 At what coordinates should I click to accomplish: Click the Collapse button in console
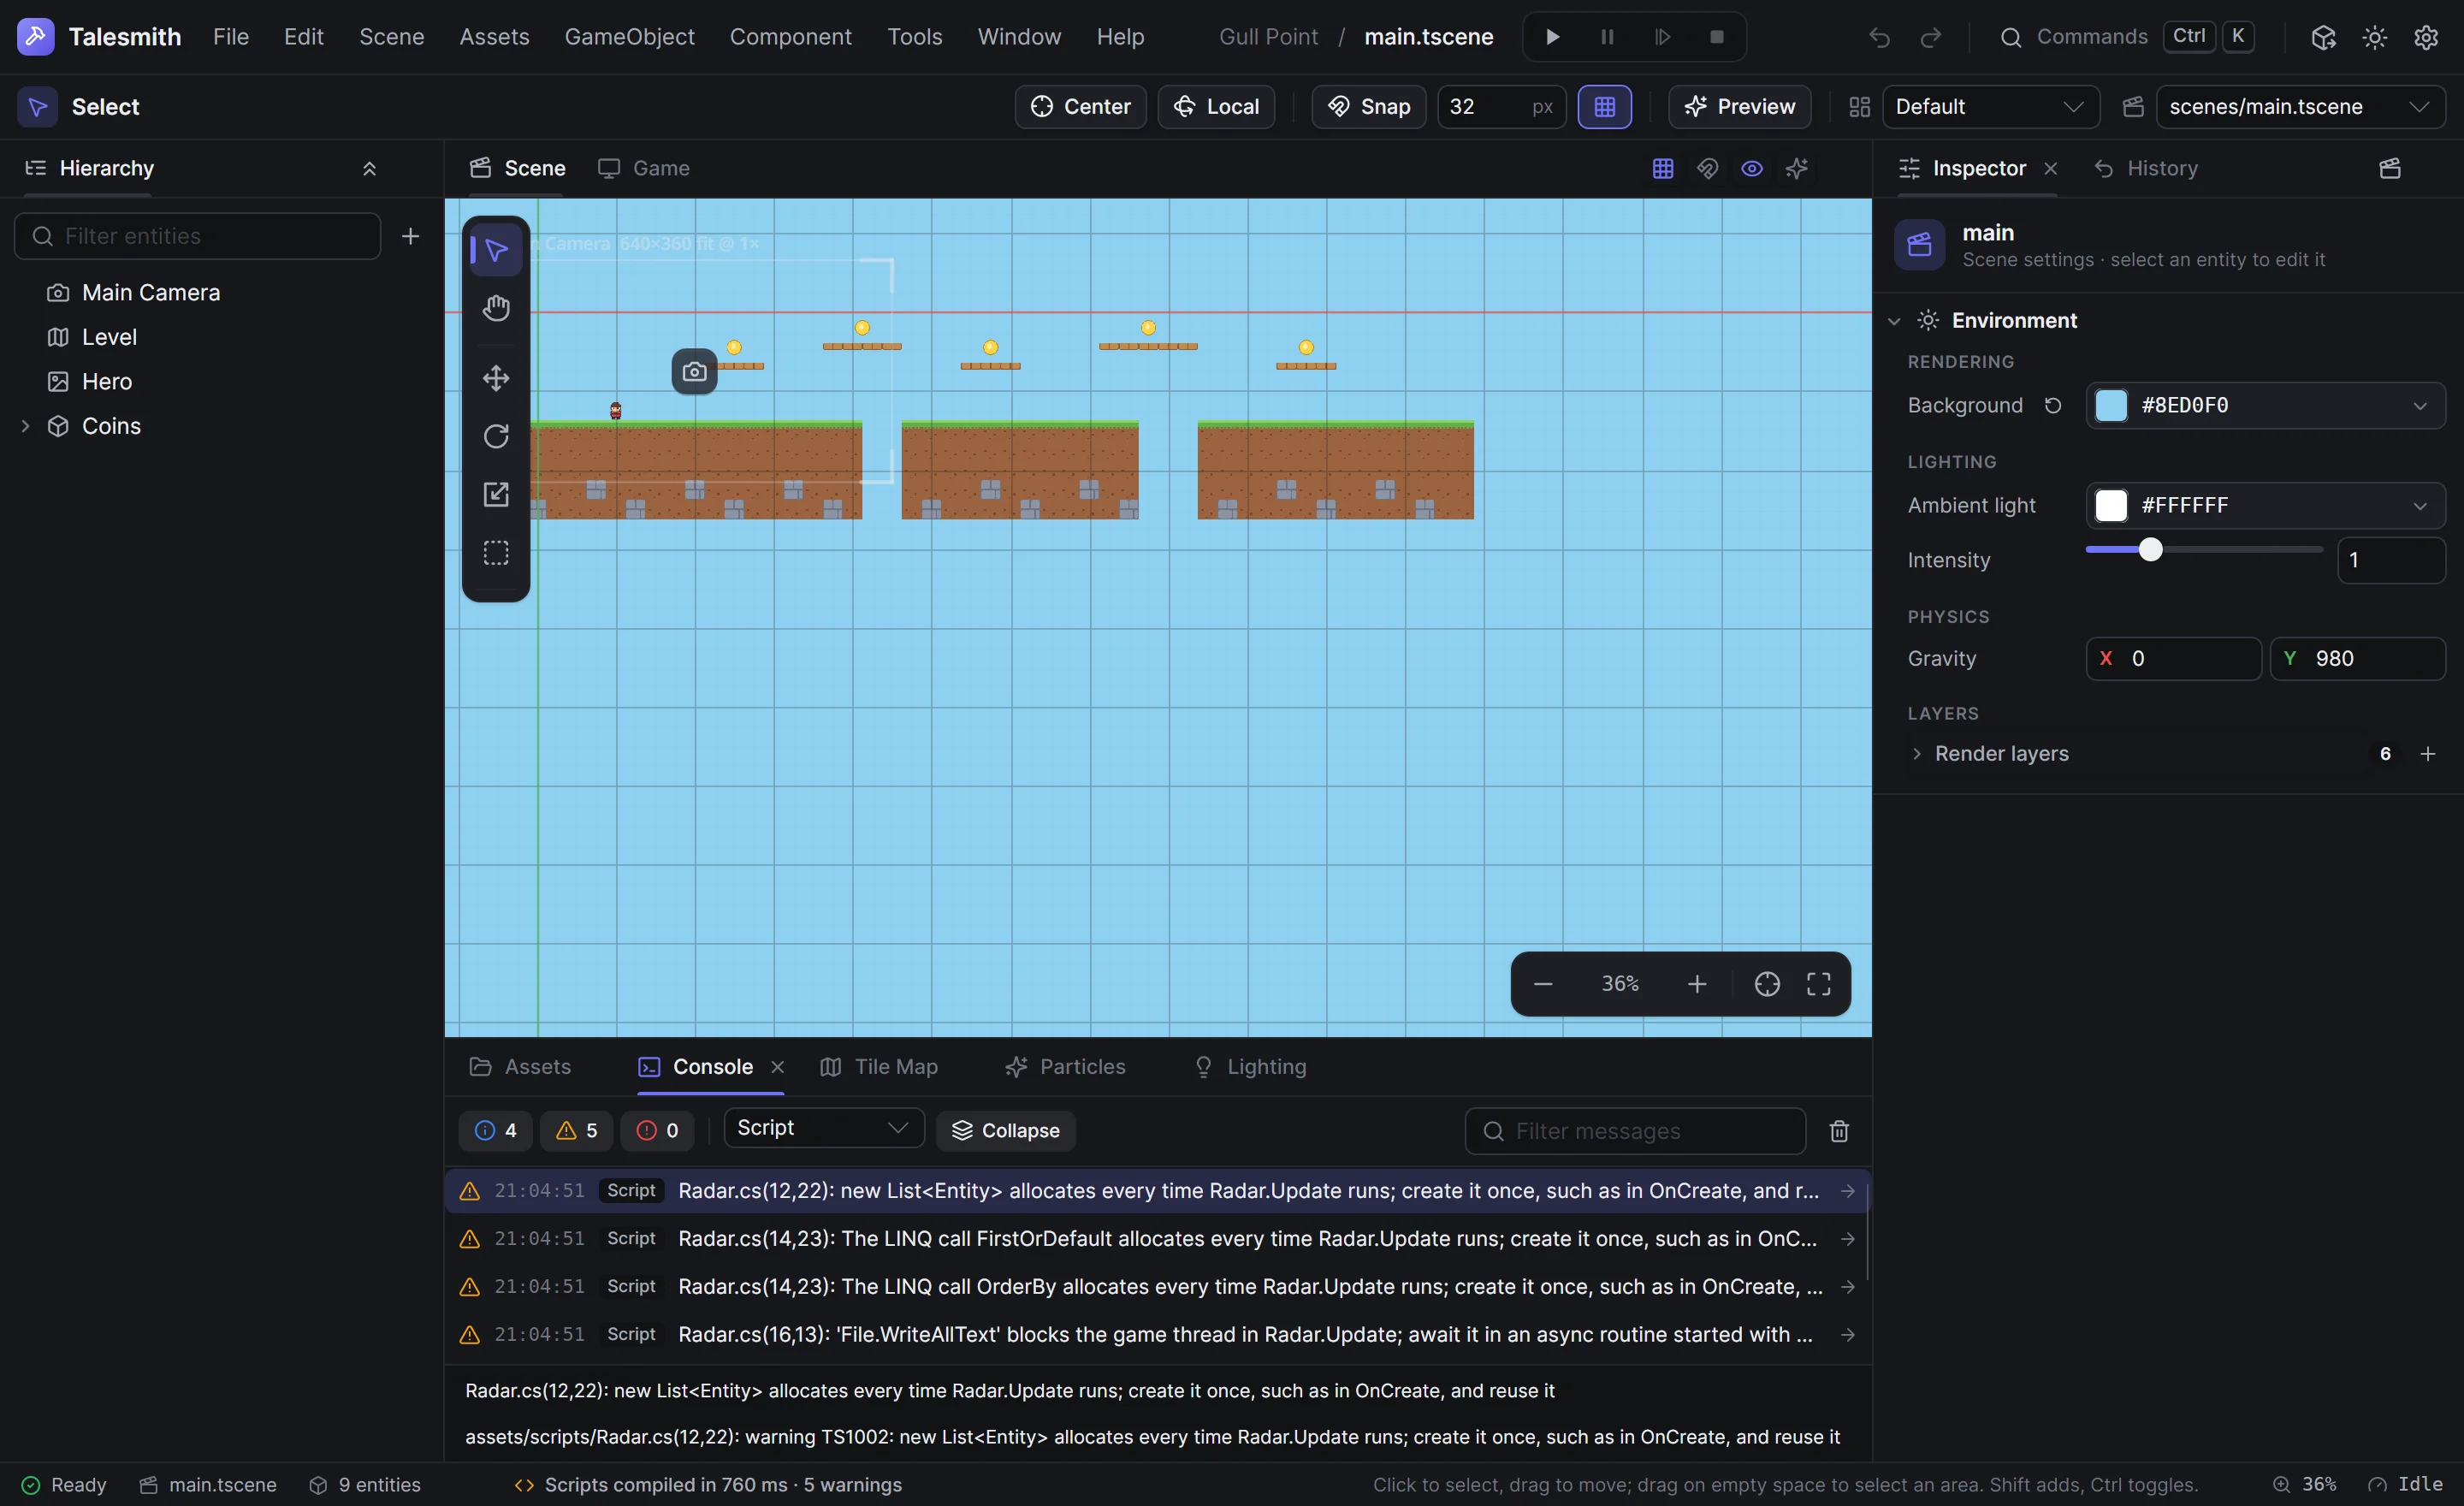1006,1131
